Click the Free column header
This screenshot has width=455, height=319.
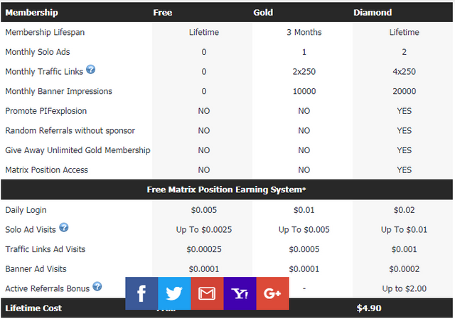(x=162, y=12)
